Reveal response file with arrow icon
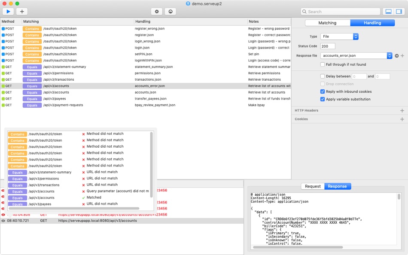Image resolution: width=408 pixels, height=255 pixels. click(x=396, y=56)
